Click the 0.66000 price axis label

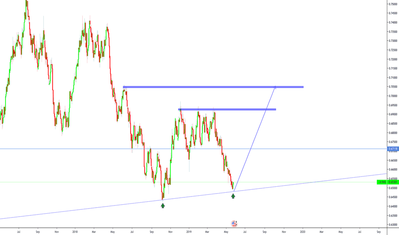(393, 170)
